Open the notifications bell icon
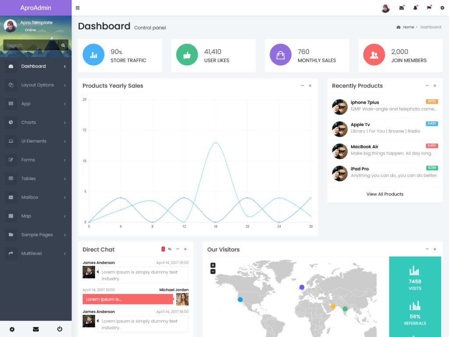449x337 pixels. tap(415, 7)
